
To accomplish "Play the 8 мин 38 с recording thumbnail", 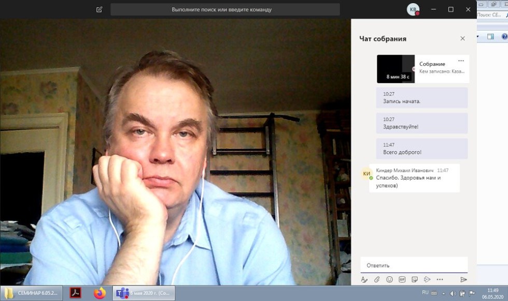I will pyautogui.click(x=396, y=69).
